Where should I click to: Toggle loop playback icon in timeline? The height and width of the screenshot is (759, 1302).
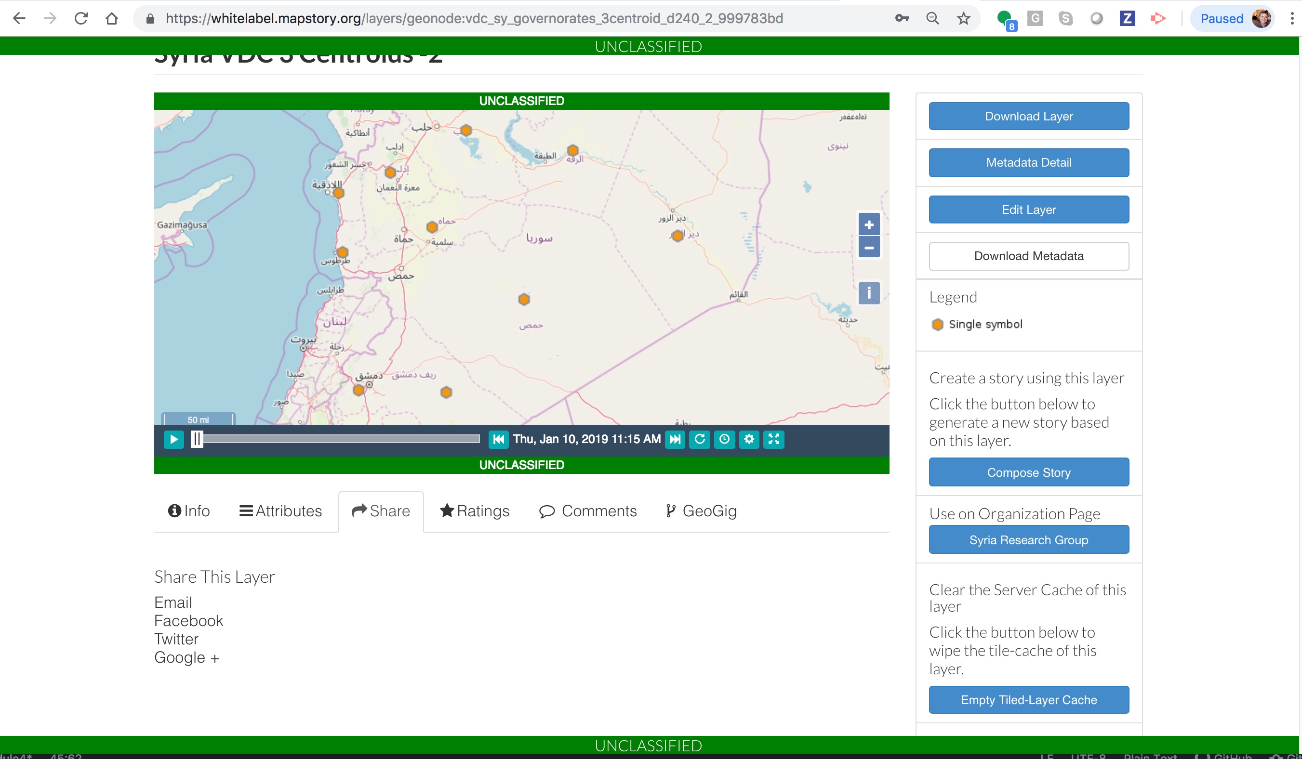pyautogui.click(x=700, y=439)
